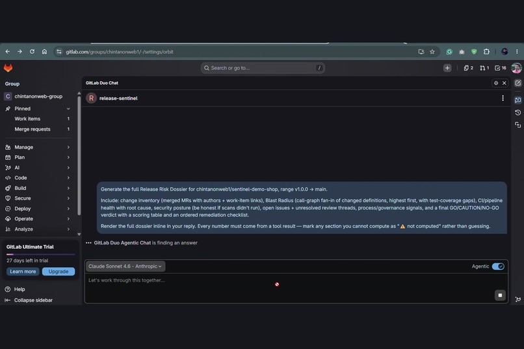Image resolution: width=524 pixels, height=349 pixels.
Task: Click the browser address bar URL
Action: pos(120,52)
